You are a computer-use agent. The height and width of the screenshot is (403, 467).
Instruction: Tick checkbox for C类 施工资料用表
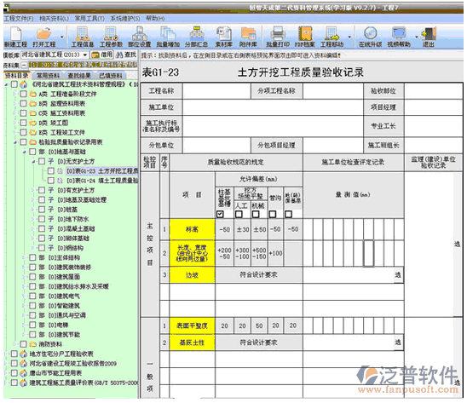(x=23, y=113)
